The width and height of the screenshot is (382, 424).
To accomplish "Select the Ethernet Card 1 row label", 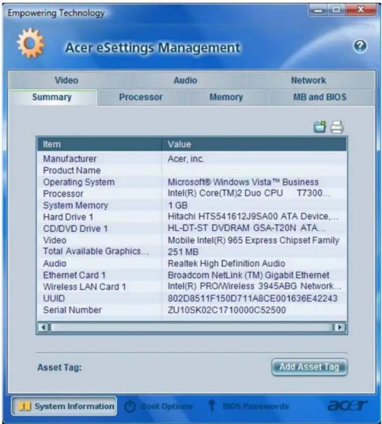I will tap(74, 275).
